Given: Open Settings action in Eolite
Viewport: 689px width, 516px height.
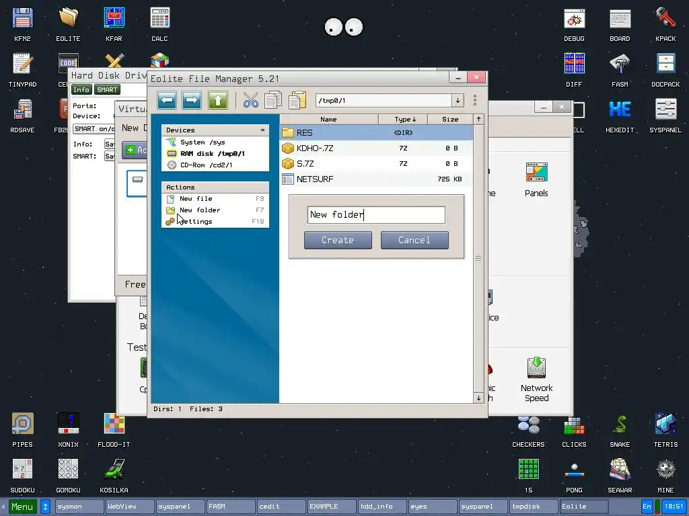Looking at the screenshot, I should pyautogui.click(x=215, y=222).
